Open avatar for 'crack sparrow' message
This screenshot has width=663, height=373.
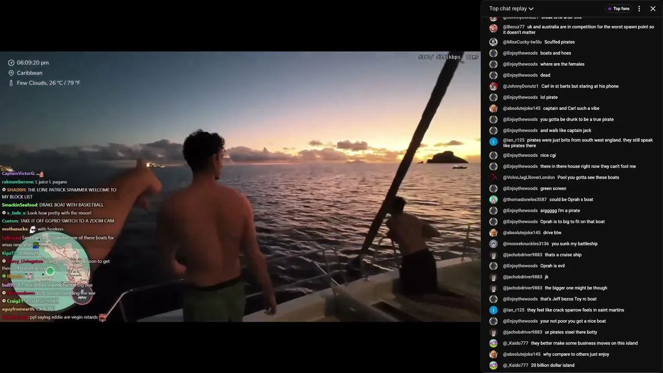(x=494, y=310)
